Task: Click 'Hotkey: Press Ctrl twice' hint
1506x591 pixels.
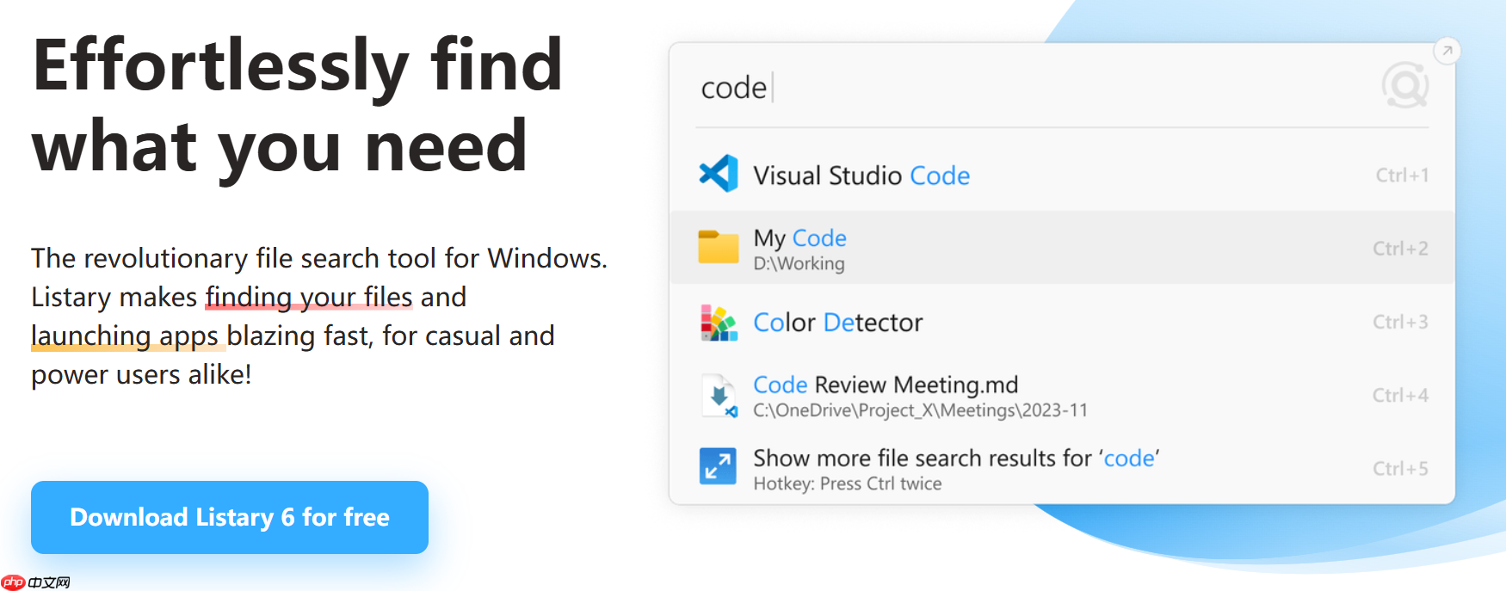Action: tap(848, 484)
